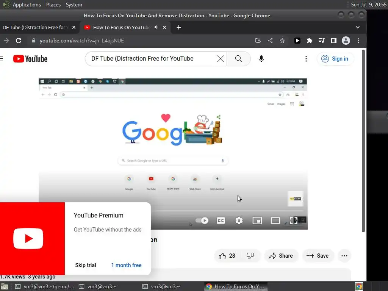Run YouTube search with magnifier button

[239, 59]
